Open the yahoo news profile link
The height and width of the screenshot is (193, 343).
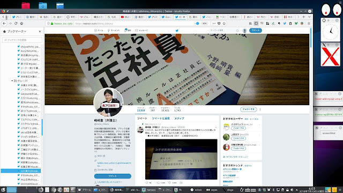pyautogui.click(x=114, y=165)
